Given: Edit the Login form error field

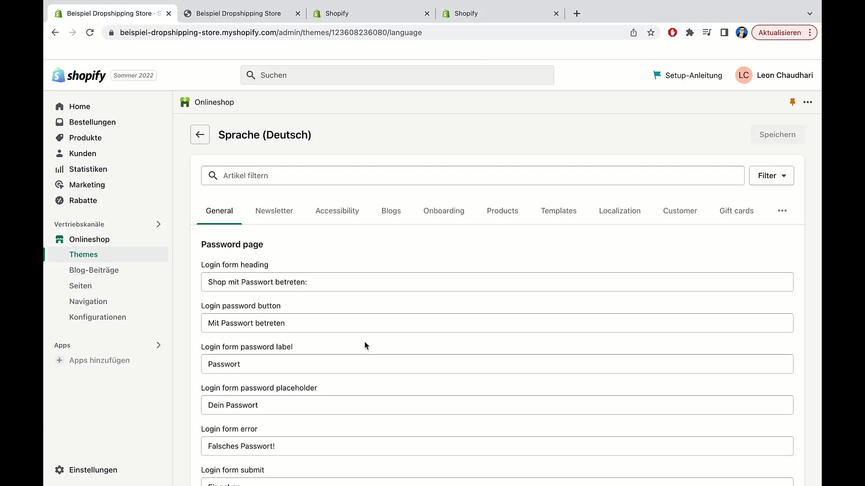Looking at the screenshot, I should [497, 446].
